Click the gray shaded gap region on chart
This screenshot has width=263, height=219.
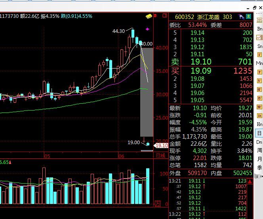[x=147, y=91]
